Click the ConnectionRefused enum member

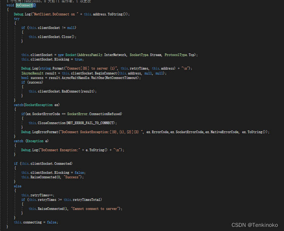[105, 114]
